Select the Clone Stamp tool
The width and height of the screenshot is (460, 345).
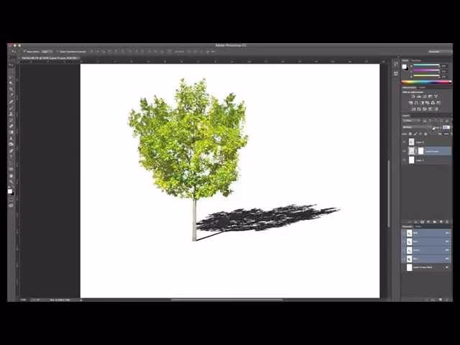(11, 114)
